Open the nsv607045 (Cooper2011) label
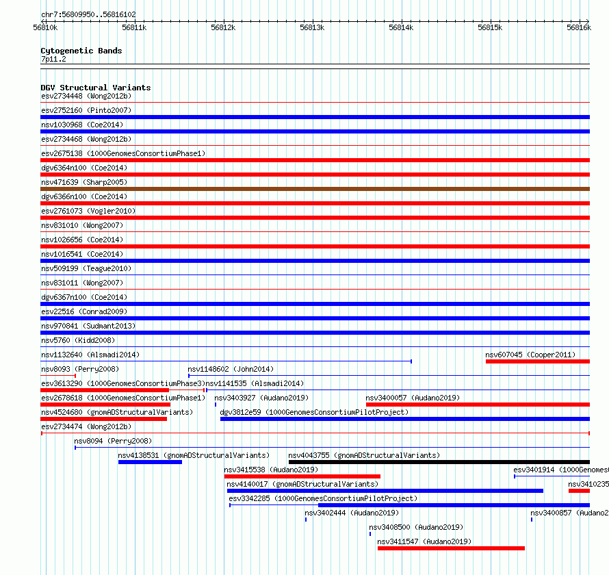609x575 pixels. [x=530, y=355]
